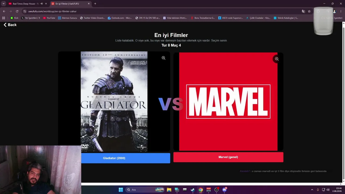Open File Explorer from the taskbar
Screen dimensions: 345x194
[x=169, y=190]
